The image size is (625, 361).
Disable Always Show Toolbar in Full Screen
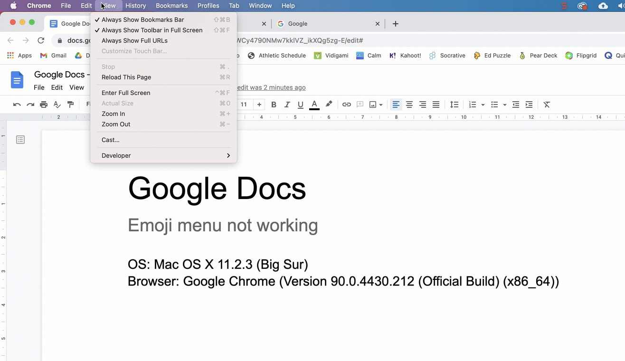152,30
